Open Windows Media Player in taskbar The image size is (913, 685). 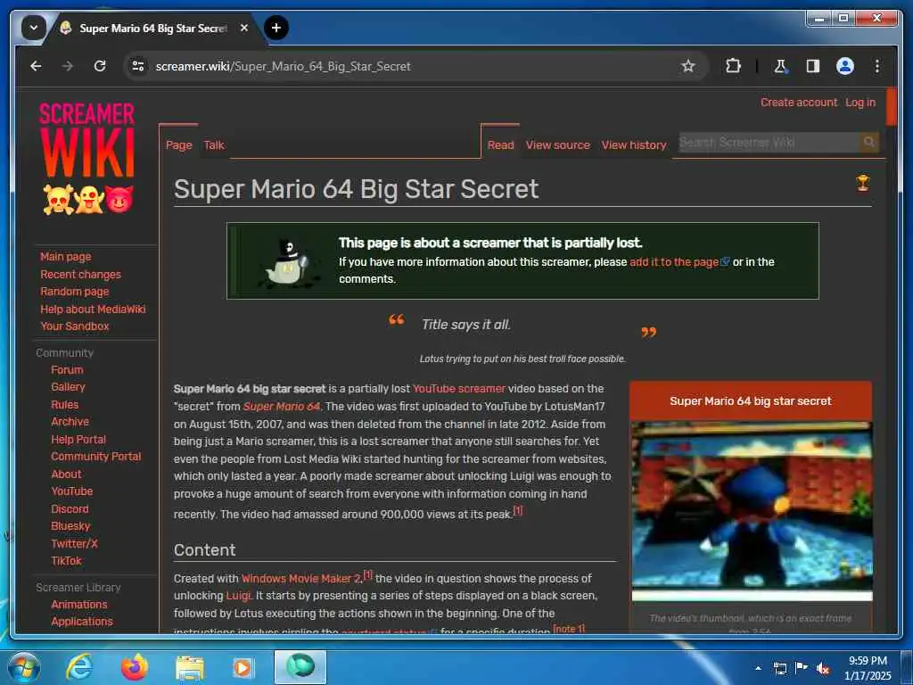(243, 667)
